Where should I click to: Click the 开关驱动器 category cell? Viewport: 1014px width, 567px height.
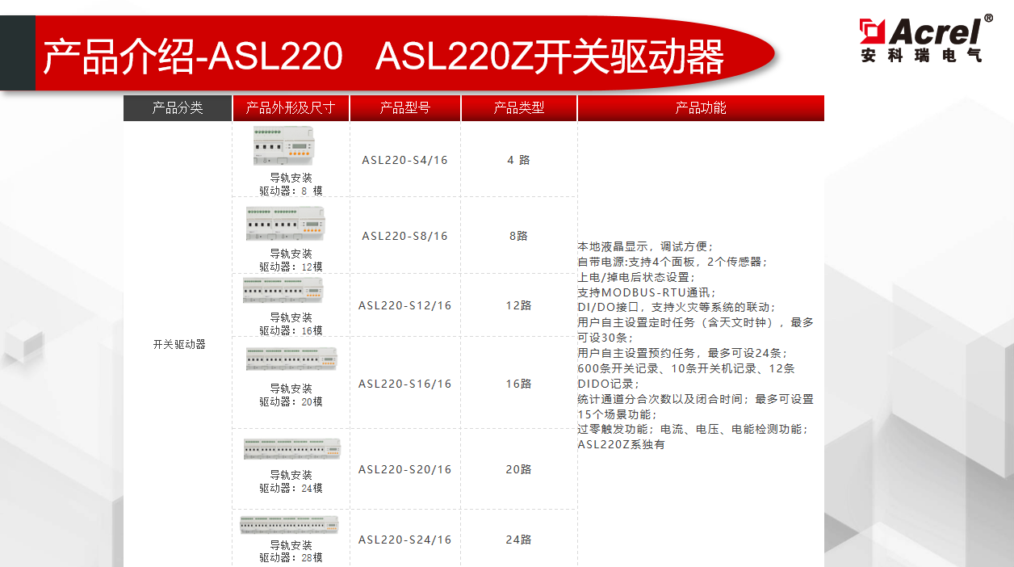pos(179,344)
